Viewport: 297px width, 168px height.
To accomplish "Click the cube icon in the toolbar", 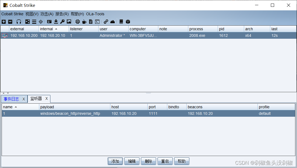I will tap(128, 22).
